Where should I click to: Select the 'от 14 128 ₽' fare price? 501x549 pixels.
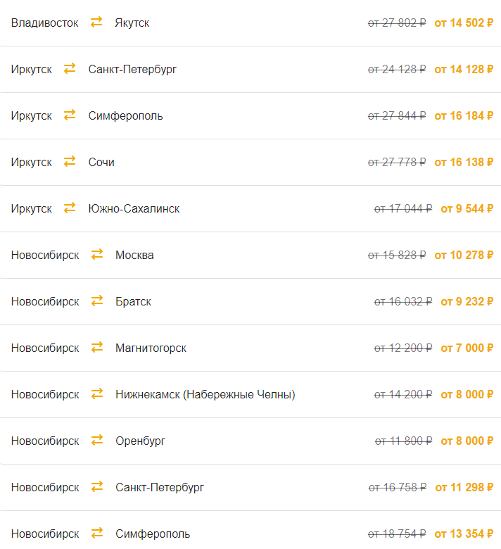464,69
